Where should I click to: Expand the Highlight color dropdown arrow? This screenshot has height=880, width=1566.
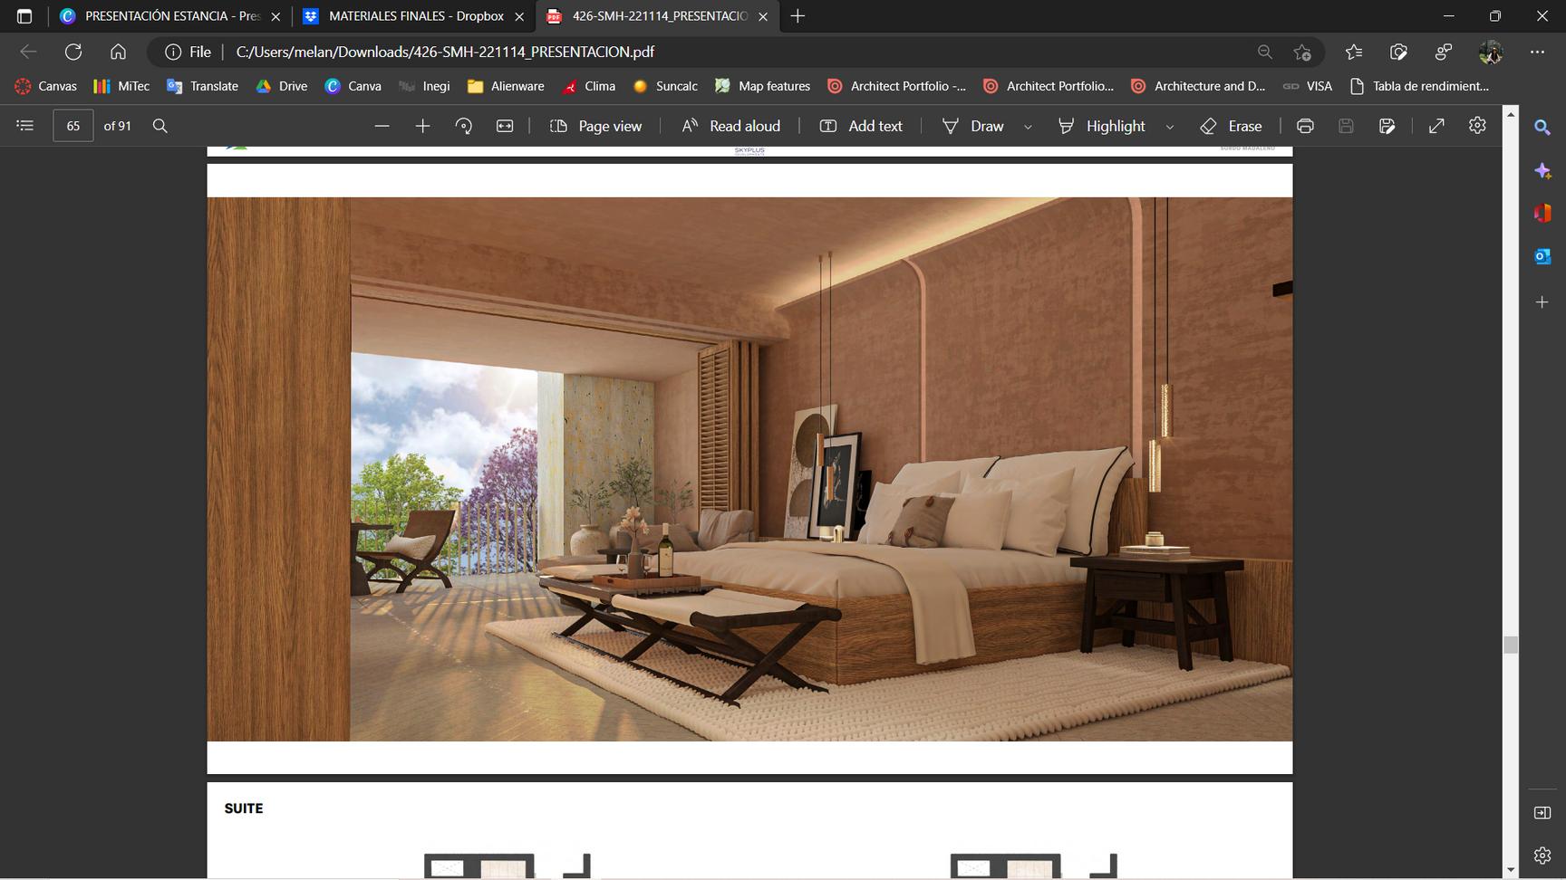pos(1170,127)
